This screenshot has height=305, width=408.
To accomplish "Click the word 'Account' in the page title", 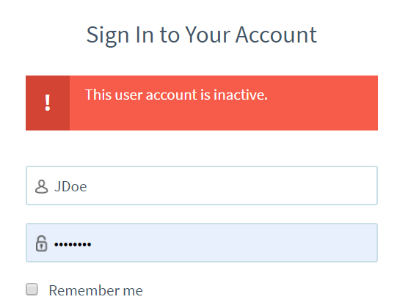I will point(276,35).
